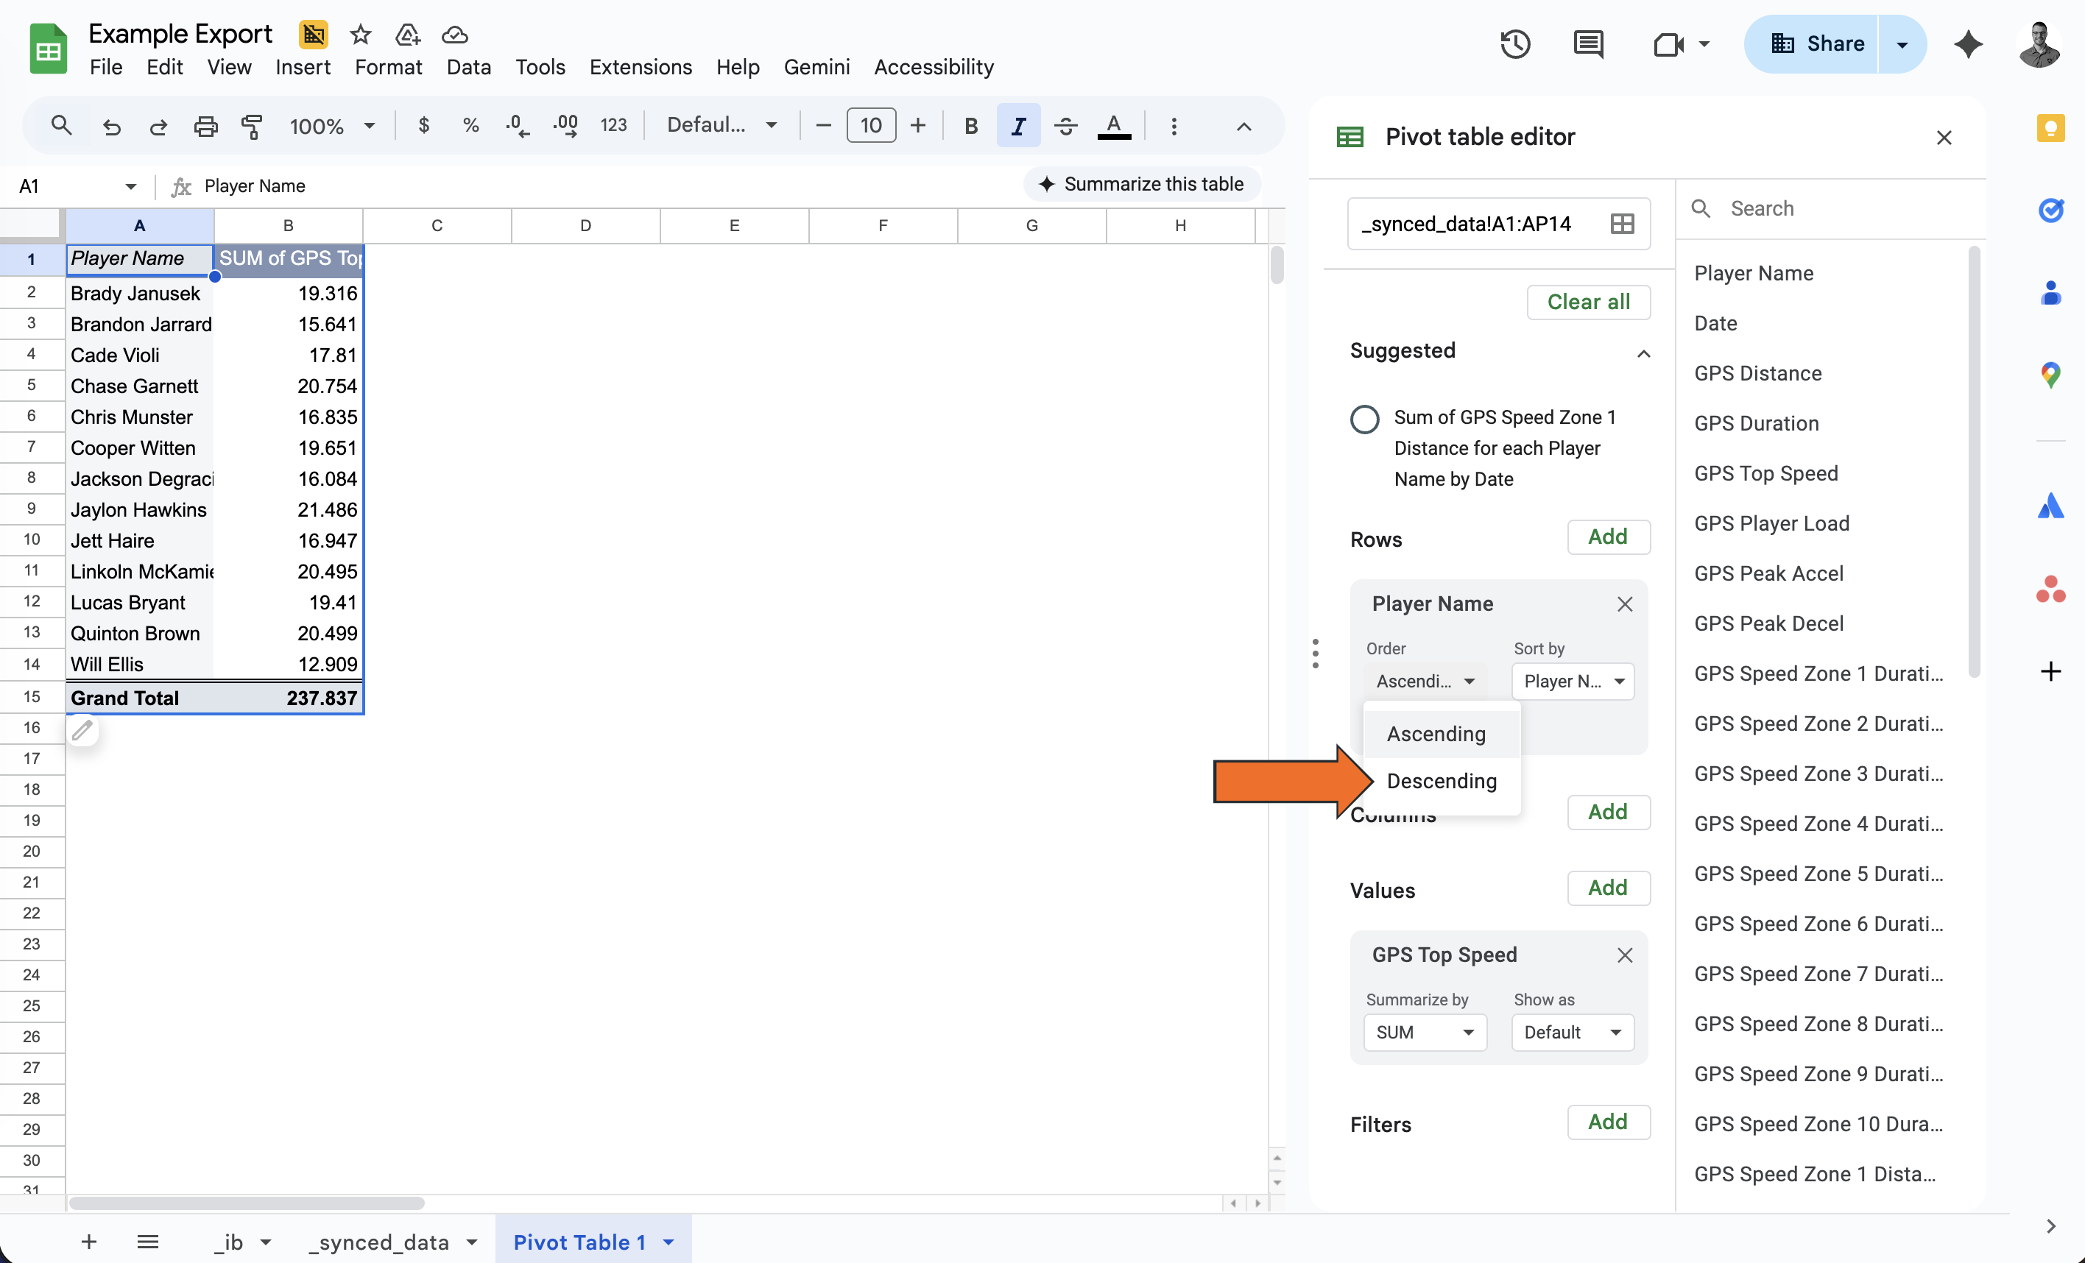The image size is (2085, 1263).
Task: Click the redo arrow in toolbar
Action: pos(158,126)
